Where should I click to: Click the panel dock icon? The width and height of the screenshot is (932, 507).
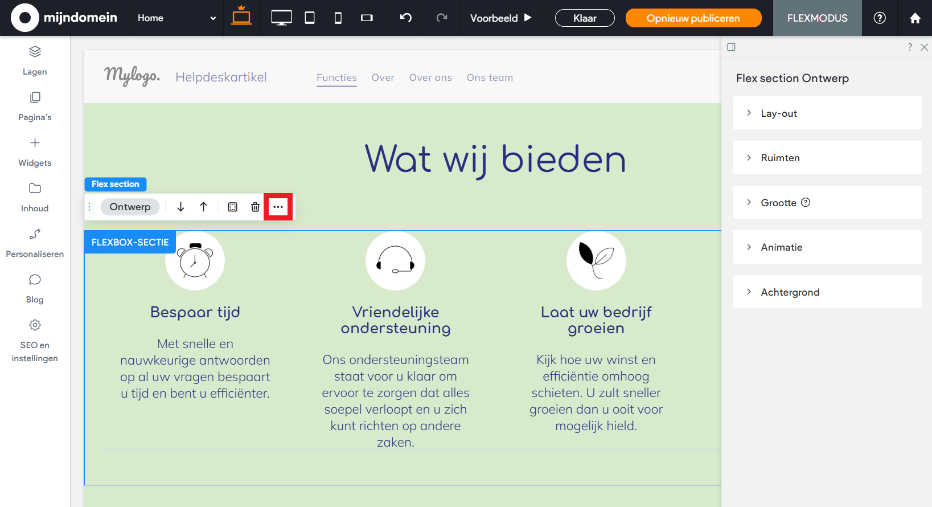click(x=732, y=47)
